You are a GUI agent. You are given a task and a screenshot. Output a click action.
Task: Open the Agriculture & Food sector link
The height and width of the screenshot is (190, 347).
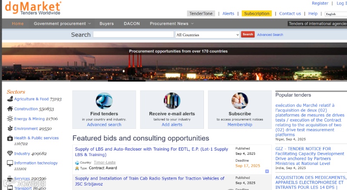point(31,99)
